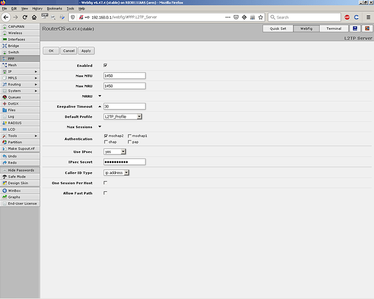Check pap authentication
This screenshot has width=374, height=299.
pyautogui.click(x=129, y=142)
